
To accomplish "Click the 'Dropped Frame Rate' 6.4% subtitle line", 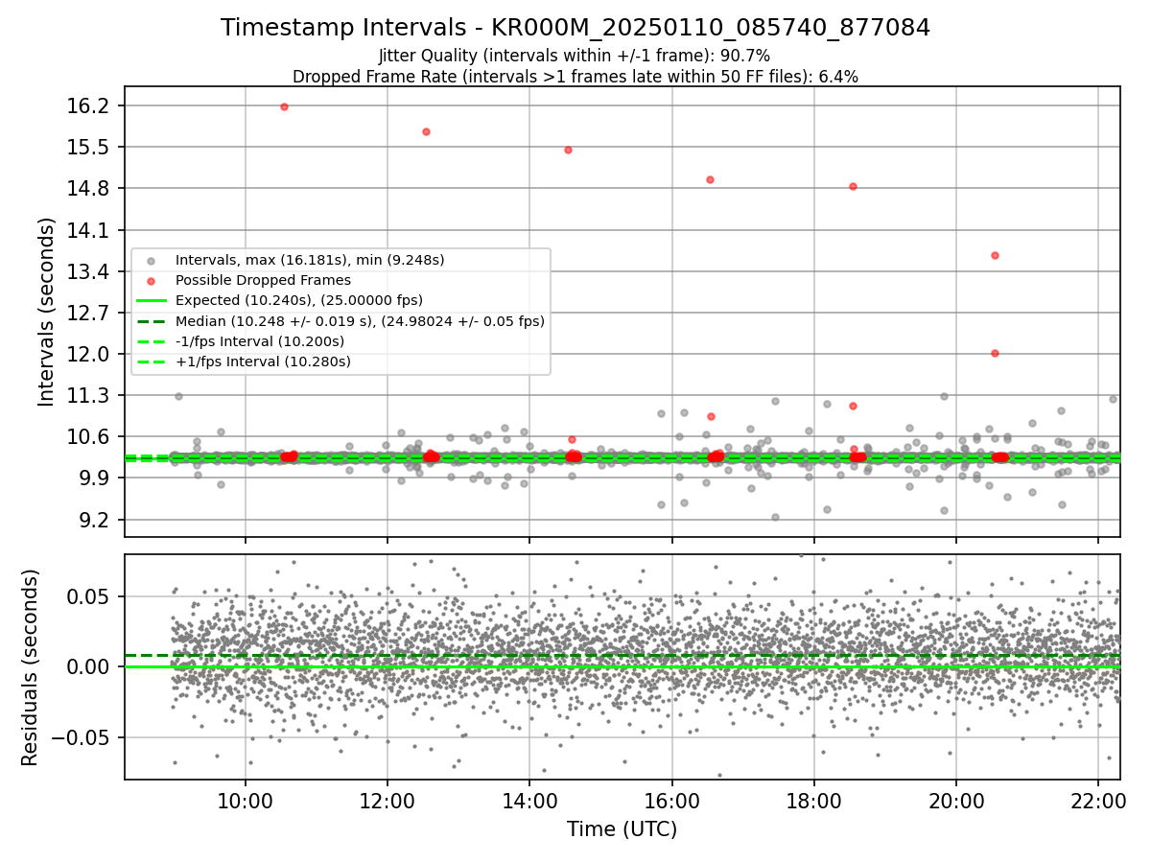I will click(575, 76).
